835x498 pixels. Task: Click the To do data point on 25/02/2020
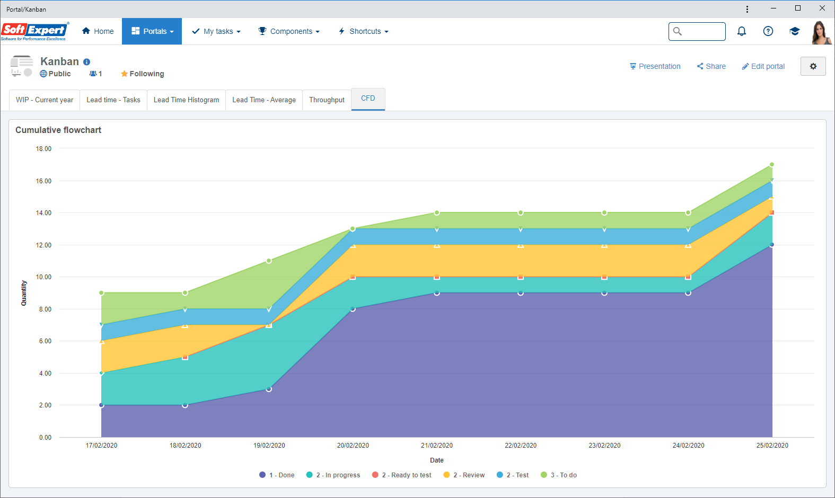(x=772, y=165)
